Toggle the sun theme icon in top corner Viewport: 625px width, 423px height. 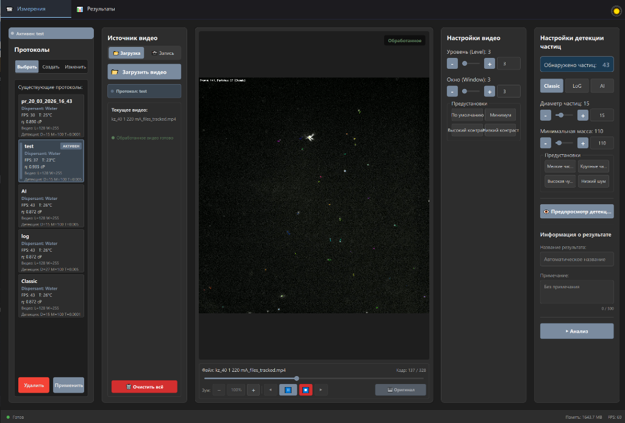tap(616, 10)
